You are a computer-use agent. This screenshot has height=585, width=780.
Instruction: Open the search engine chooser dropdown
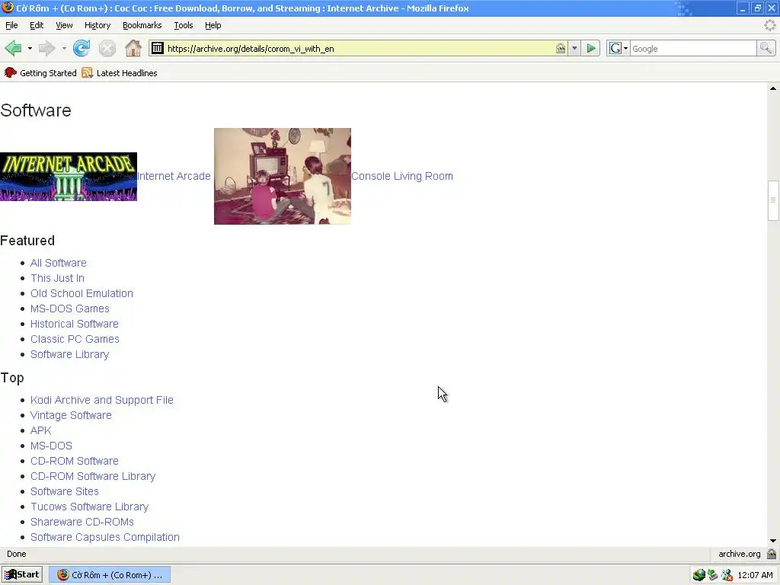(625, 48)
